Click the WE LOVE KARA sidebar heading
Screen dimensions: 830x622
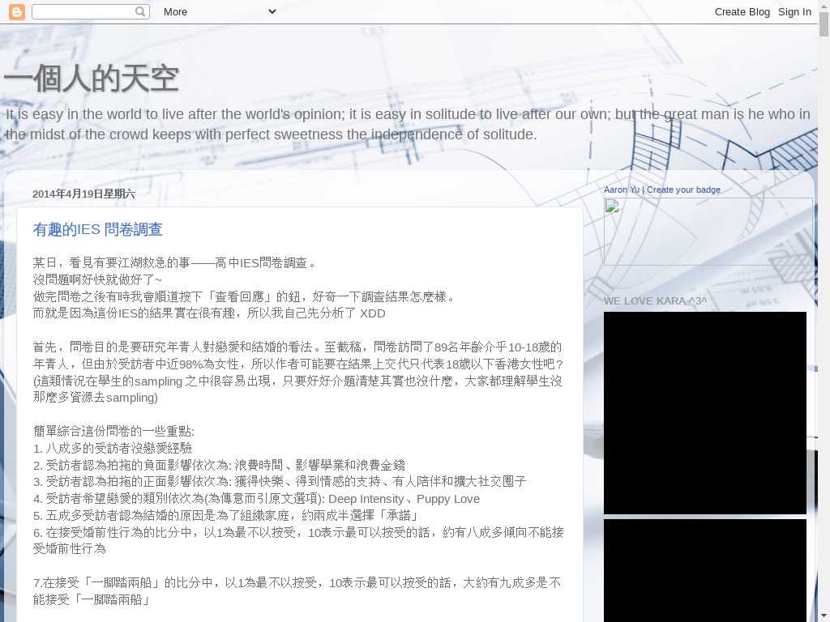tap(655, 301)
